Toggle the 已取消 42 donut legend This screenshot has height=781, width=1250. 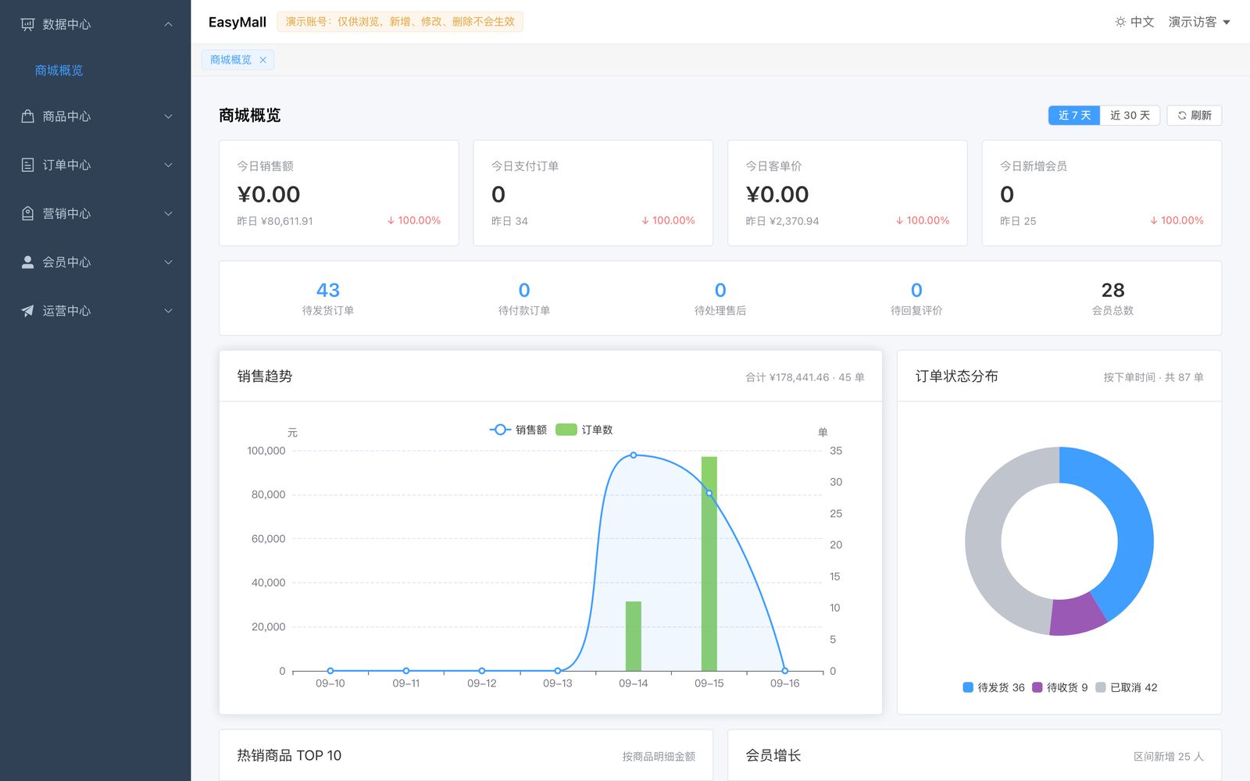(x=1127, y=687)
